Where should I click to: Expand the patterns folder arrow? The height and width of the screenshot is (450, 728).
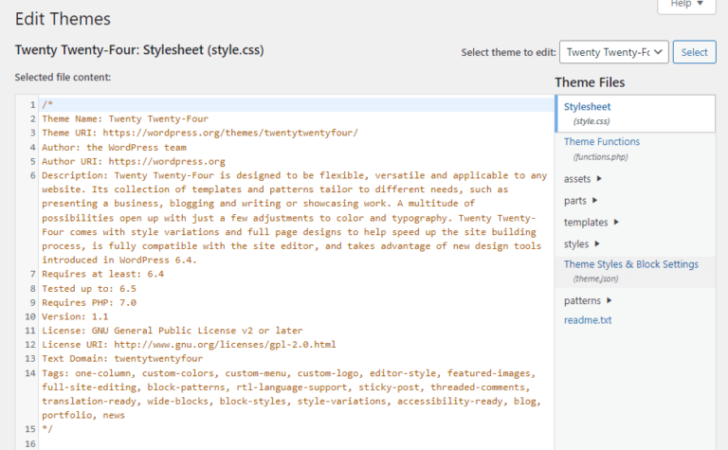click(610, 300)
